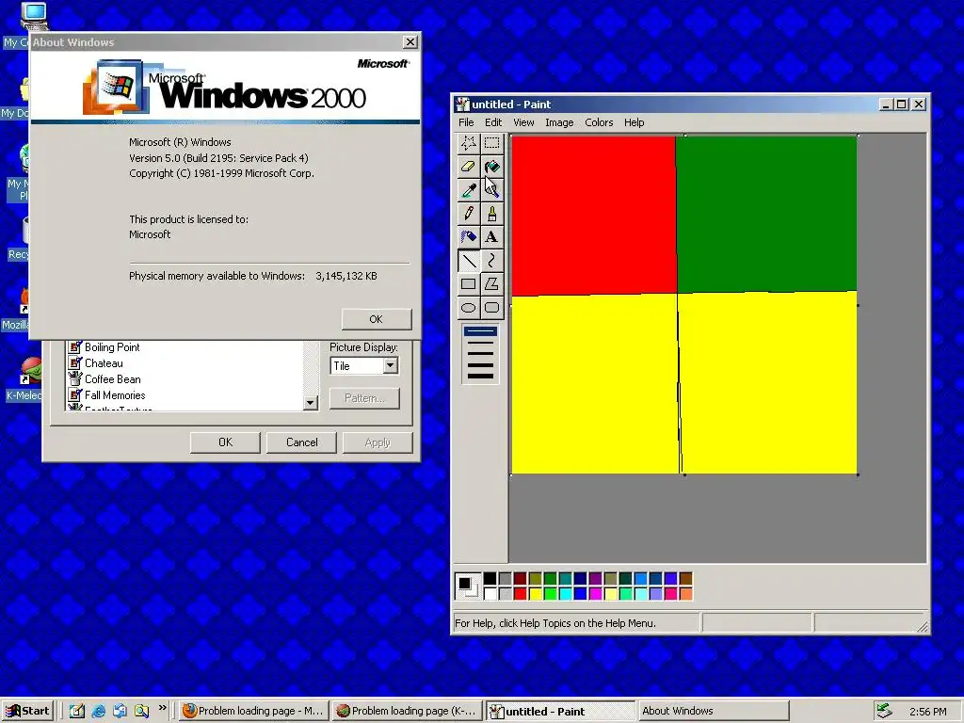
Task: Click the magnifier folder Quick Launch icon
Action: [x=141, y=712]
